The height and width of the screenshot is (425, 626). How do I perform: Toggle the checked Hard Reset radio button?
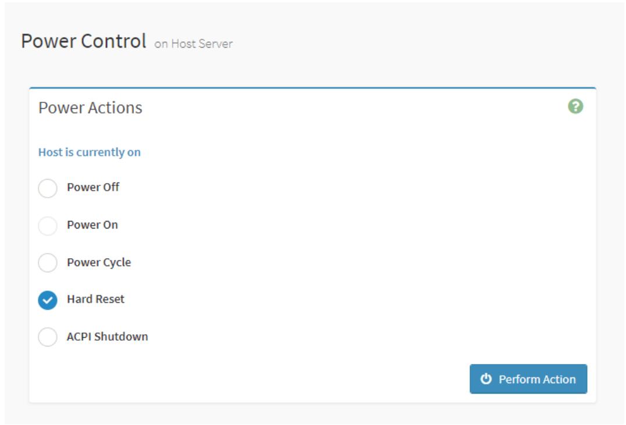click(x=48, y=300)
